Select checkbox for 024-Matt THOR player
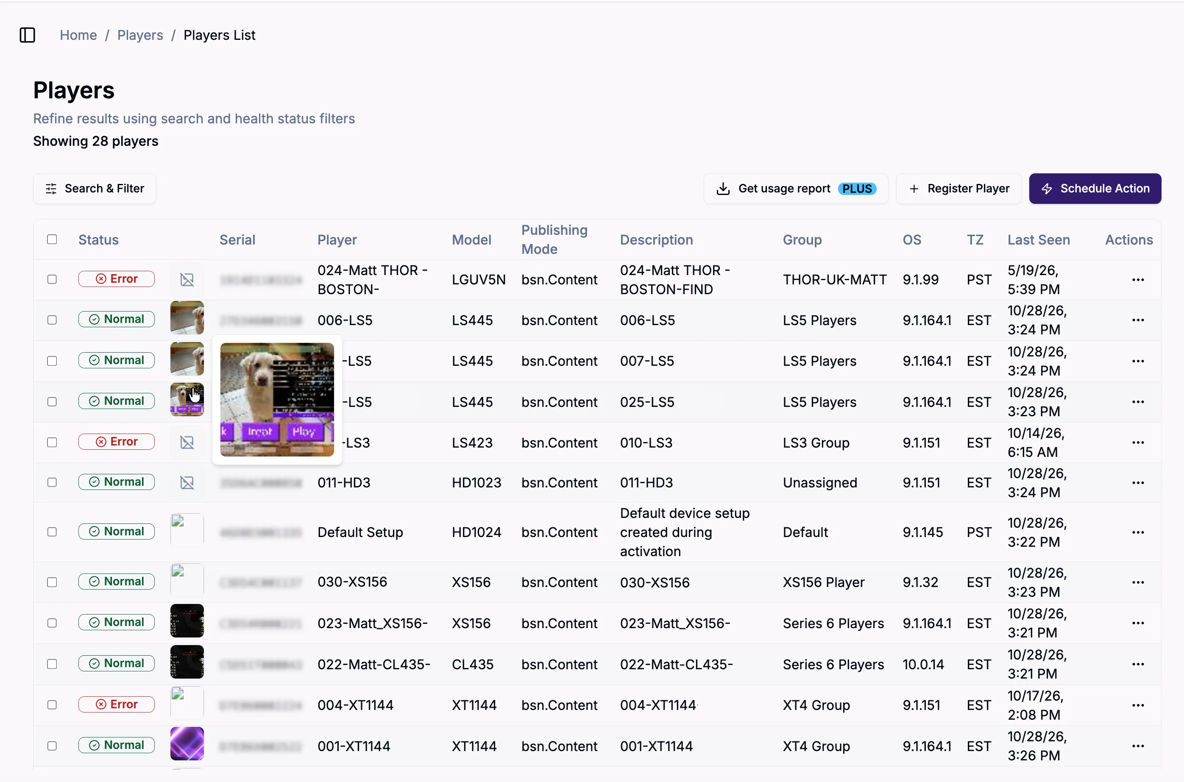 click(52, 279)
